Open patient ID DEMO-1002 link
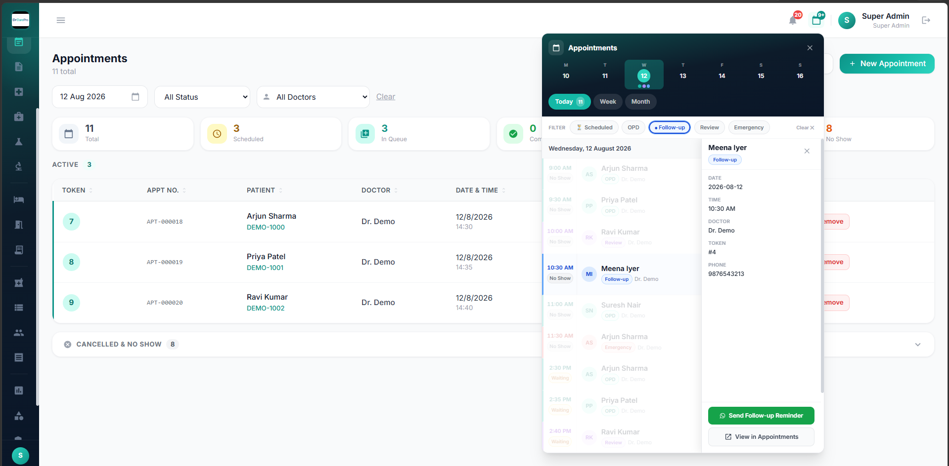 pyautogui.click(x=266, y=308)
